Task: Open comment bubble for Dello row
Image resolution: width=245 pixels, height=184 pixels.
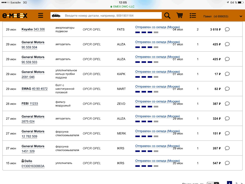Action: (x=227, y=163)
